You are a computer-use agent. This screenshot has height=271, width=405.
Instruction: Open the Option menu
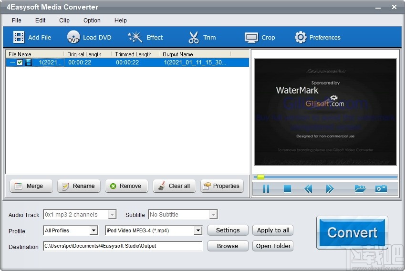[x=92, y=20]
